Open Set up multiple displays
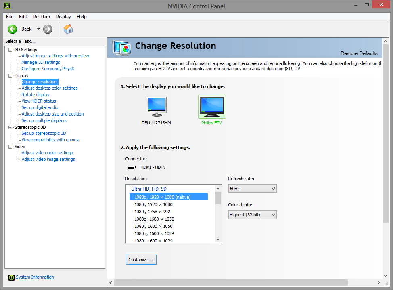Screen dimensions: 393x290 [x=44, y=120]
